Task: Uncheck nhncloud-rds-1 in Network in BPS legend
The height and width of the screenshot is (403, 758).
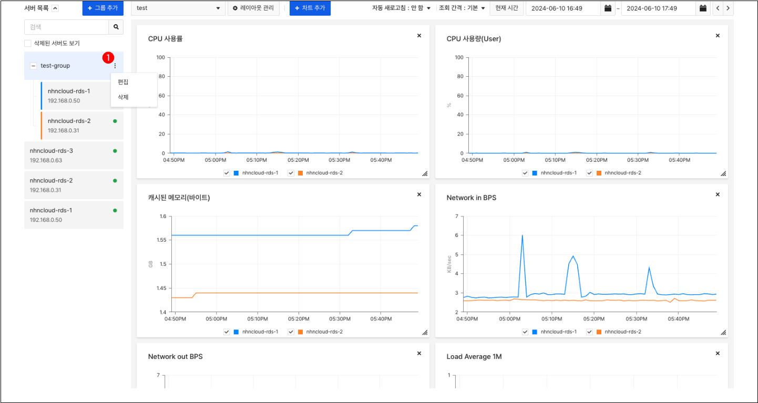Action: [x=525, y=332]
